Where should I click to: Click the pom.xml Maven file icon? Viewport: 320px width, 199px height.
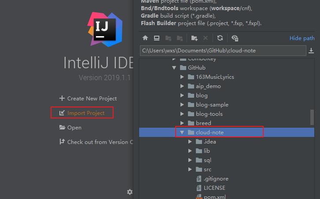[199, 197]
